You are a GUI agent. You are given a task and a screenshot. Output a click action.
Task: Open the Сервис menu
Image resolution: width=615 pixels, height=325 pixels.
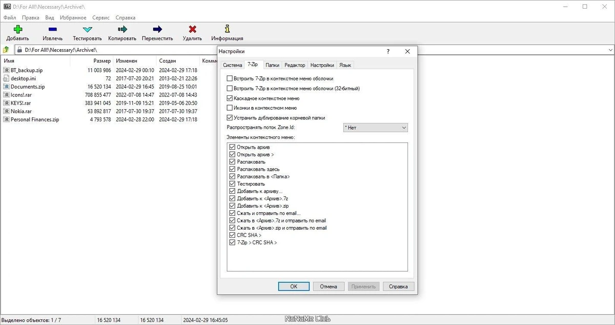coord(101,17)
